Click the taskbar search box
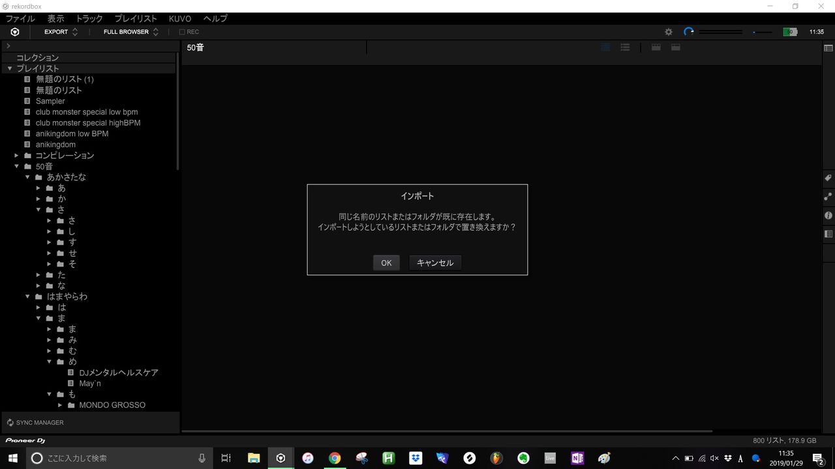 (119, 458)
